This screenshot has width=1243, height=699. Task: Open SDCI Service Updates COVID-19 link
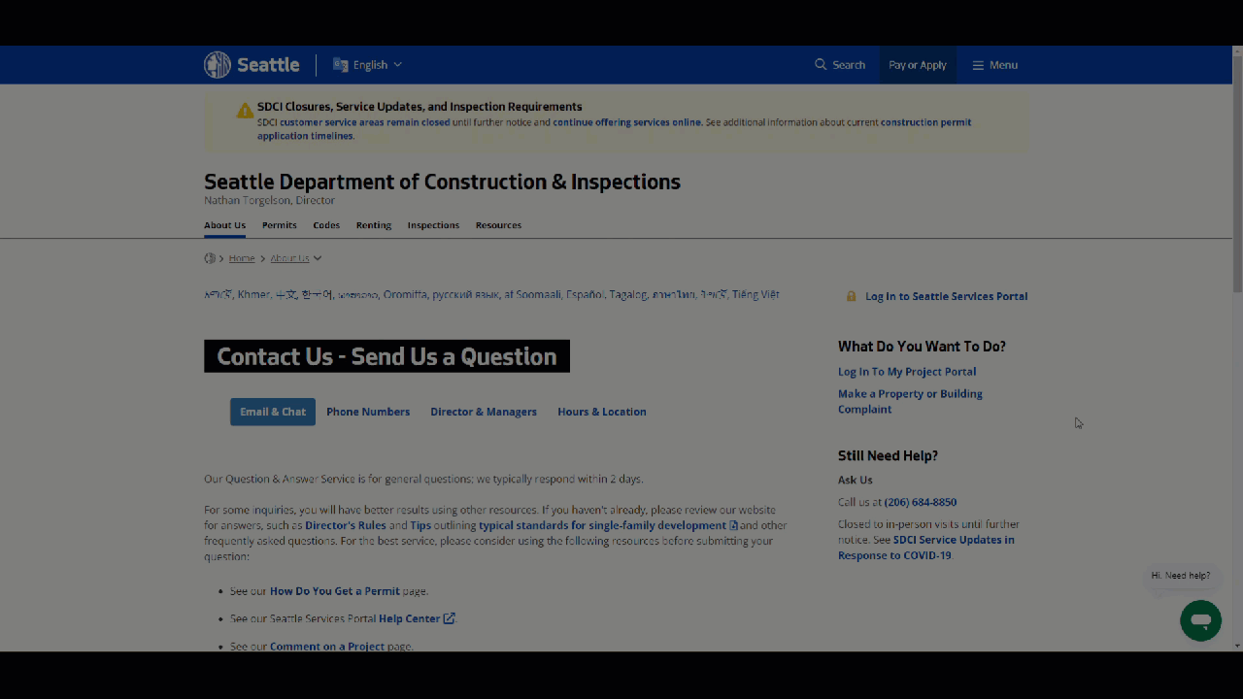coord(925,548)
